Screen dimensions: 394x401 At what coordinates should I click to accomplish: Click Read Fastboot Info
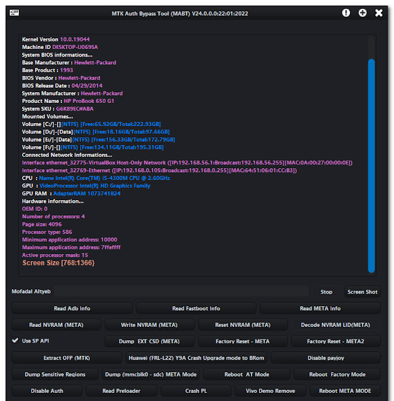pyautogui.click(x=196, y=308)
